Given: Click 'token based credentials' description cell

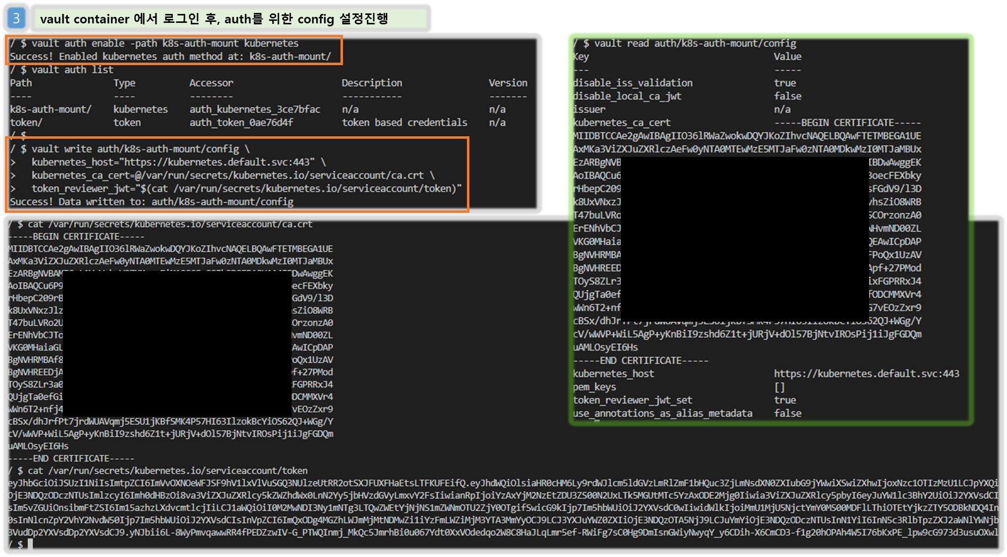Looking at the screenshot, I should click(405, 122).
